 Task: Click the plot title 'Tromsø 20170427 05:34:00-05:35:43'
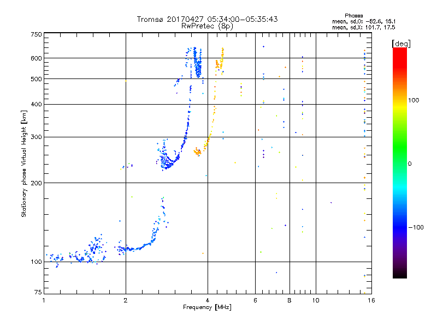tap(207, 19)
